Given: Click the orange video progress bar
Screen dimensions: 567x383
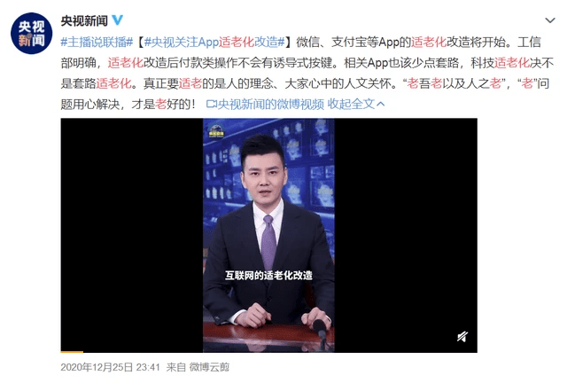Looking at the screenshot, I should click(72, 351).
